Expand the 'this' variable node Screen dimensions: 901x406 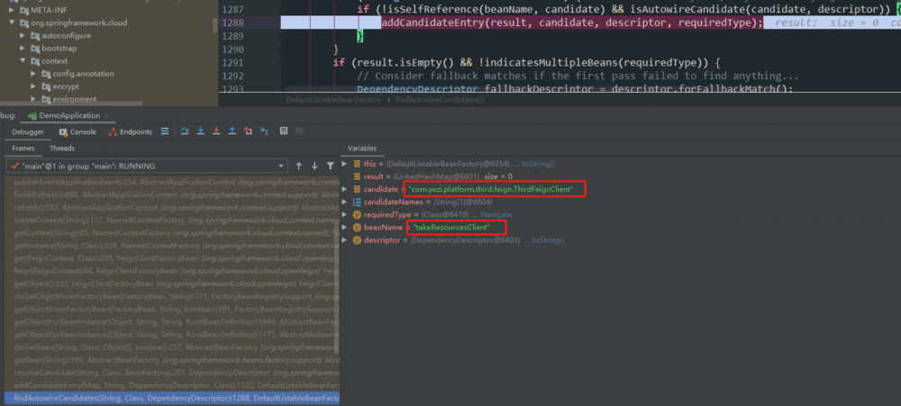(x=345, y=164)
